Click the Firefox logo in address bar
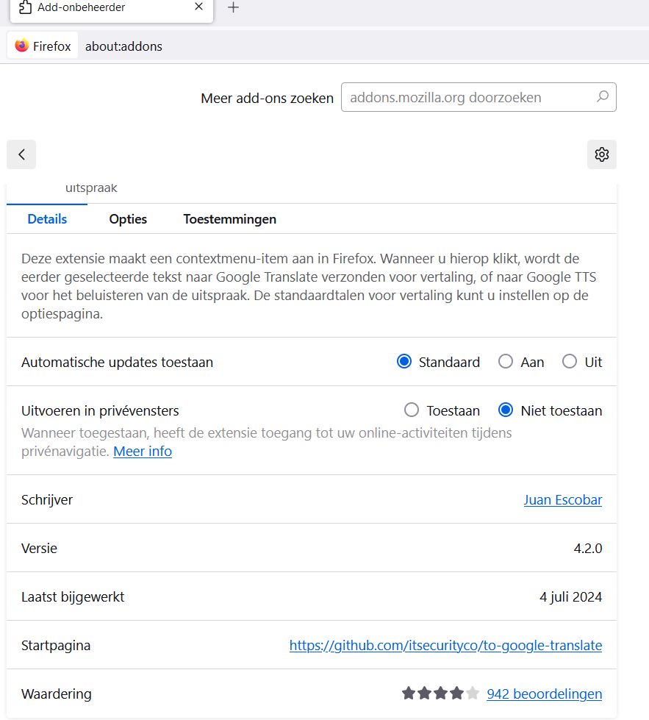The image size is (649, 720). 22,46
